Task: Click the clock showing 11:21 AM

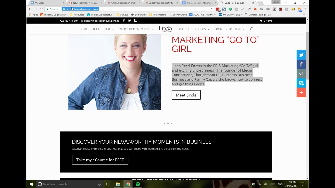Action: click(291, 184)
